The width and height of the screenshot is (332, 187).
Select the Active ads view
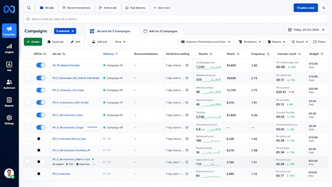click(x=108, y=8)
